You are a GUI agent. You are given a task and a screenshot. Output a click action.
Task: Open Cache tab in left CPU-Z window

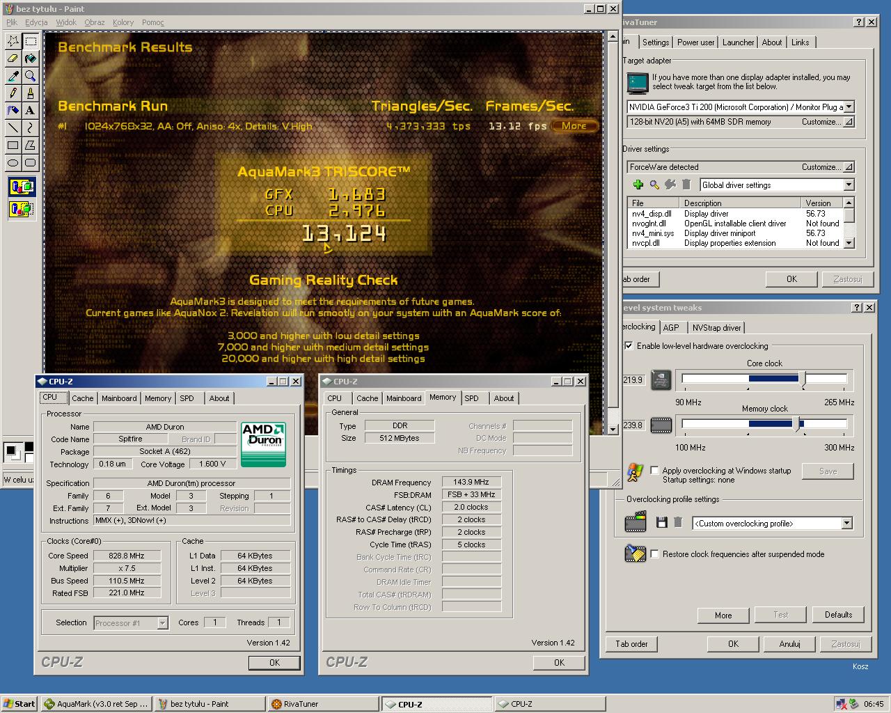82,398
